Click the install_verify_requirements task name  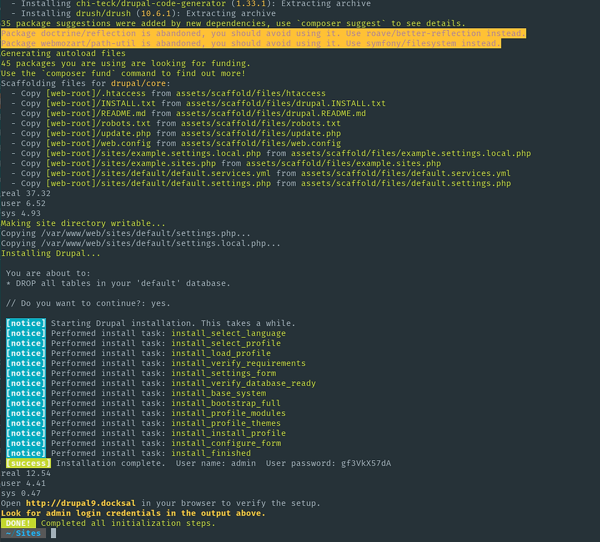pyautogui.click(x=238, y=363)
